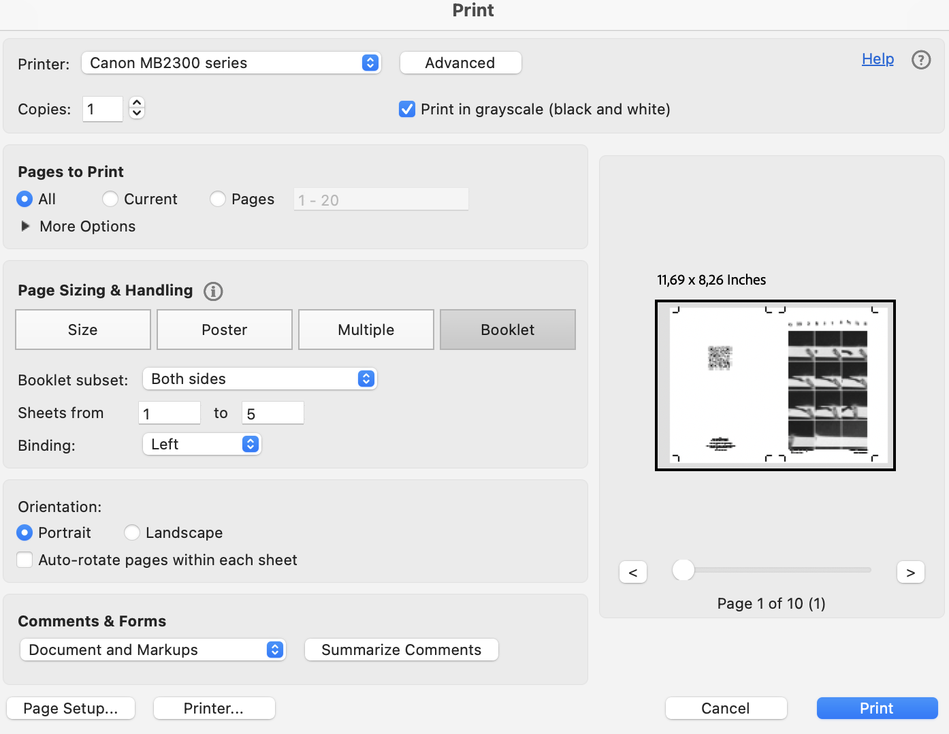
Task: Expand the More Options section
Action: pos(77,226)
